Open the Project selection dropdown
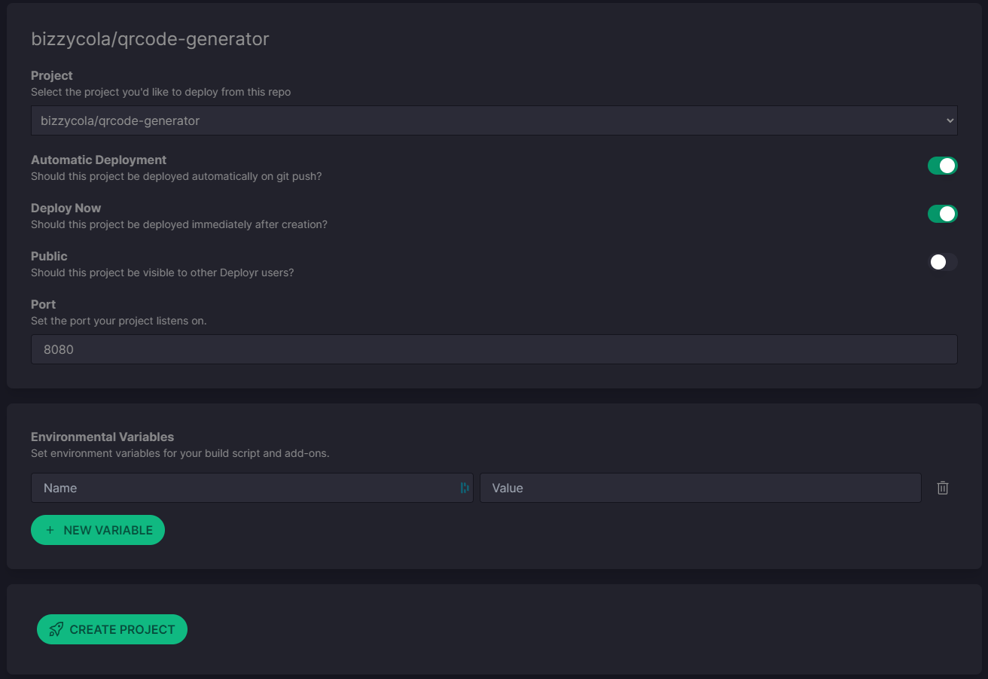 point(493,120)
